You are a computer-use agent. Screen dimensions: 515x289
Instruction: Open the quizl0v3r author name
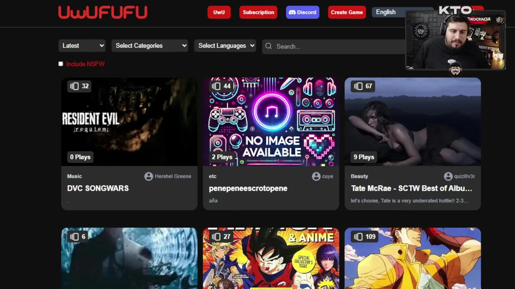click(464, 176)
